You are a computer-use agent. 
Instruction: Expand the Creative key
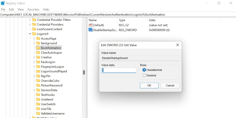(x=34, y=57)
